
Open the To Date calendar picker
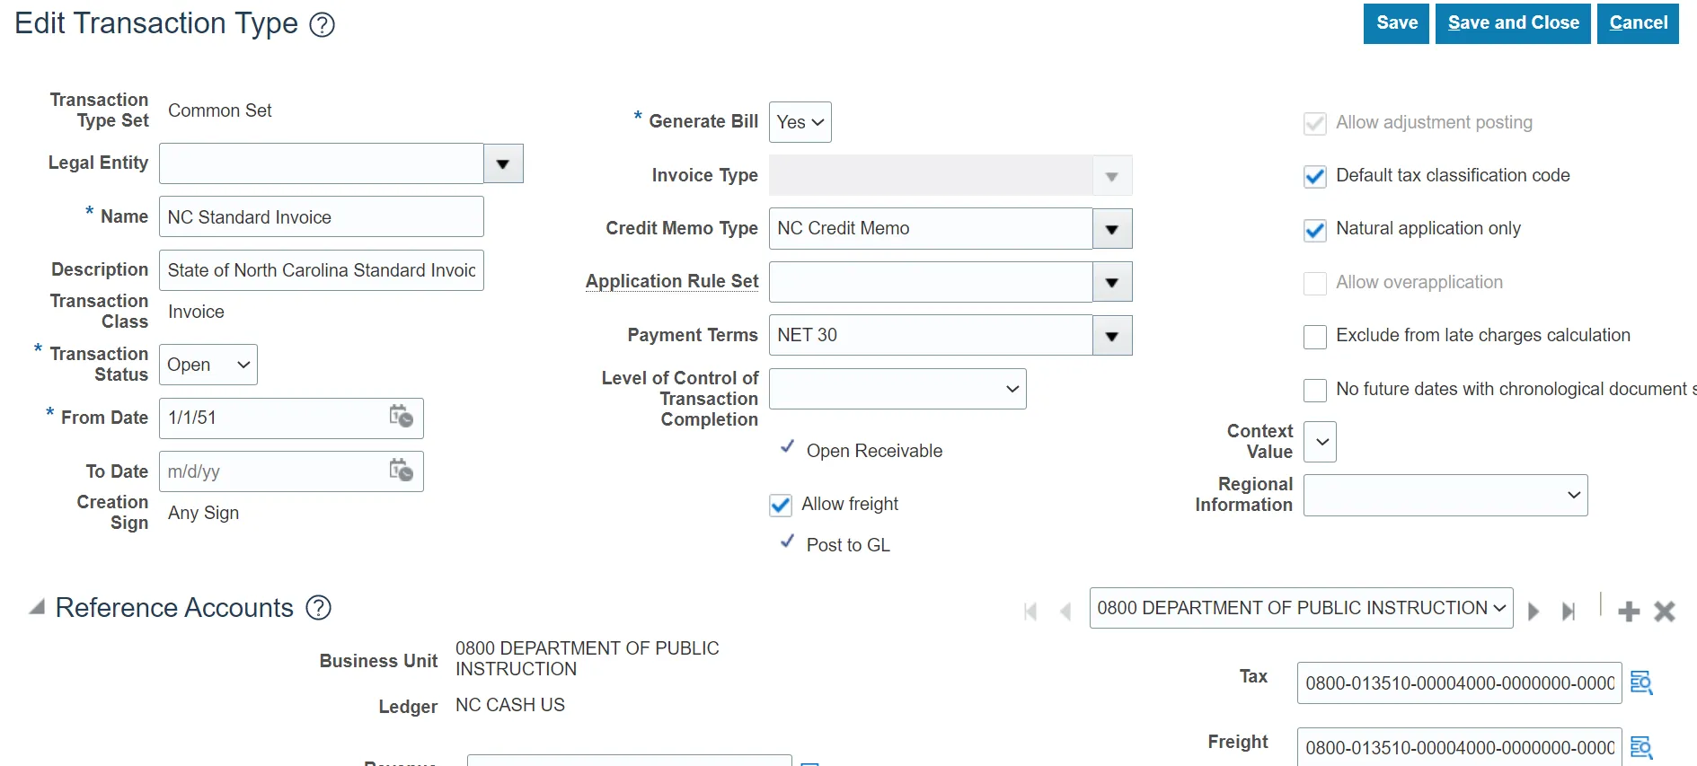[x=401, y=471]
